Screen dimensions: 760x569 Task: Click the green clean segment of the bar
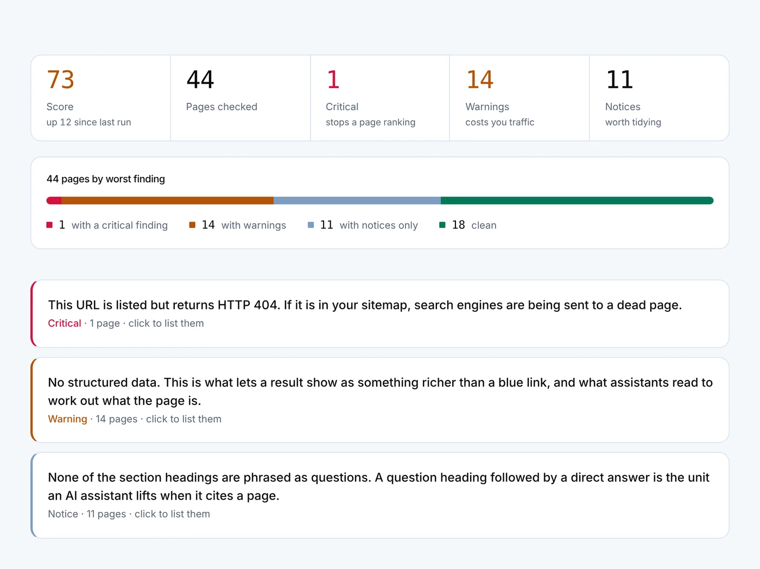point(577,200)
